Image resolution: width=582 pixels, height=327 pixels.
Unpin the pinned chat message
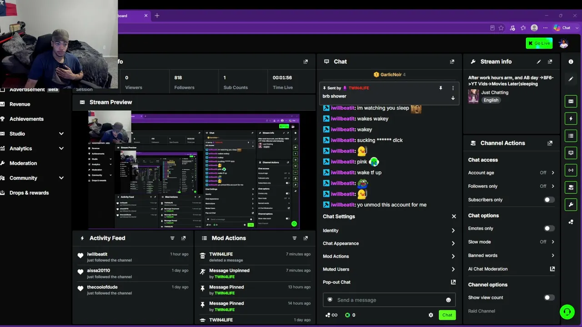[441, 88]
